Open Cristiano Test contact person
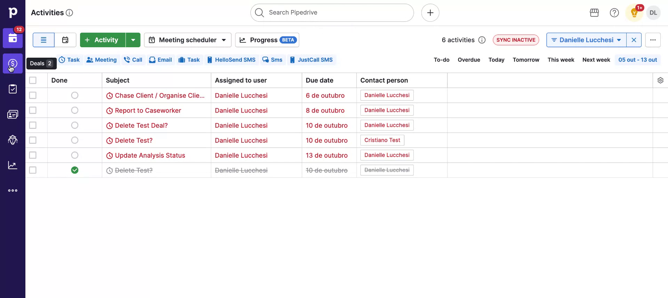The image size is (668, 298). point(382,140)
